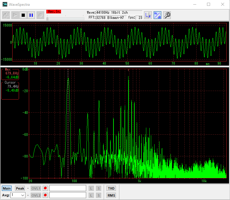Toggle the RMS measurement button
Screen dimensions: 230x200
(x=111, y=195)
